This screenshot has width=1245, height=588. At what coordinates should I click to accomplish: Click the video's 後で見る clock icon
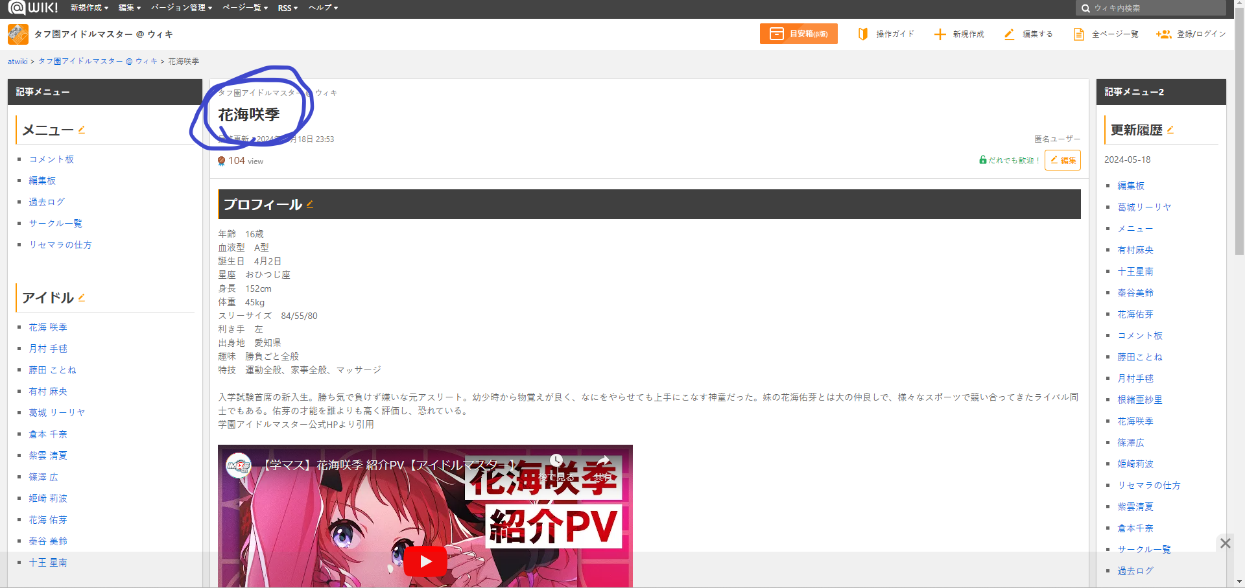point(556,461)
